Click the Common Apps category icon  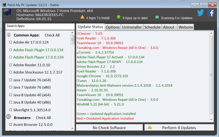[9, 35]
